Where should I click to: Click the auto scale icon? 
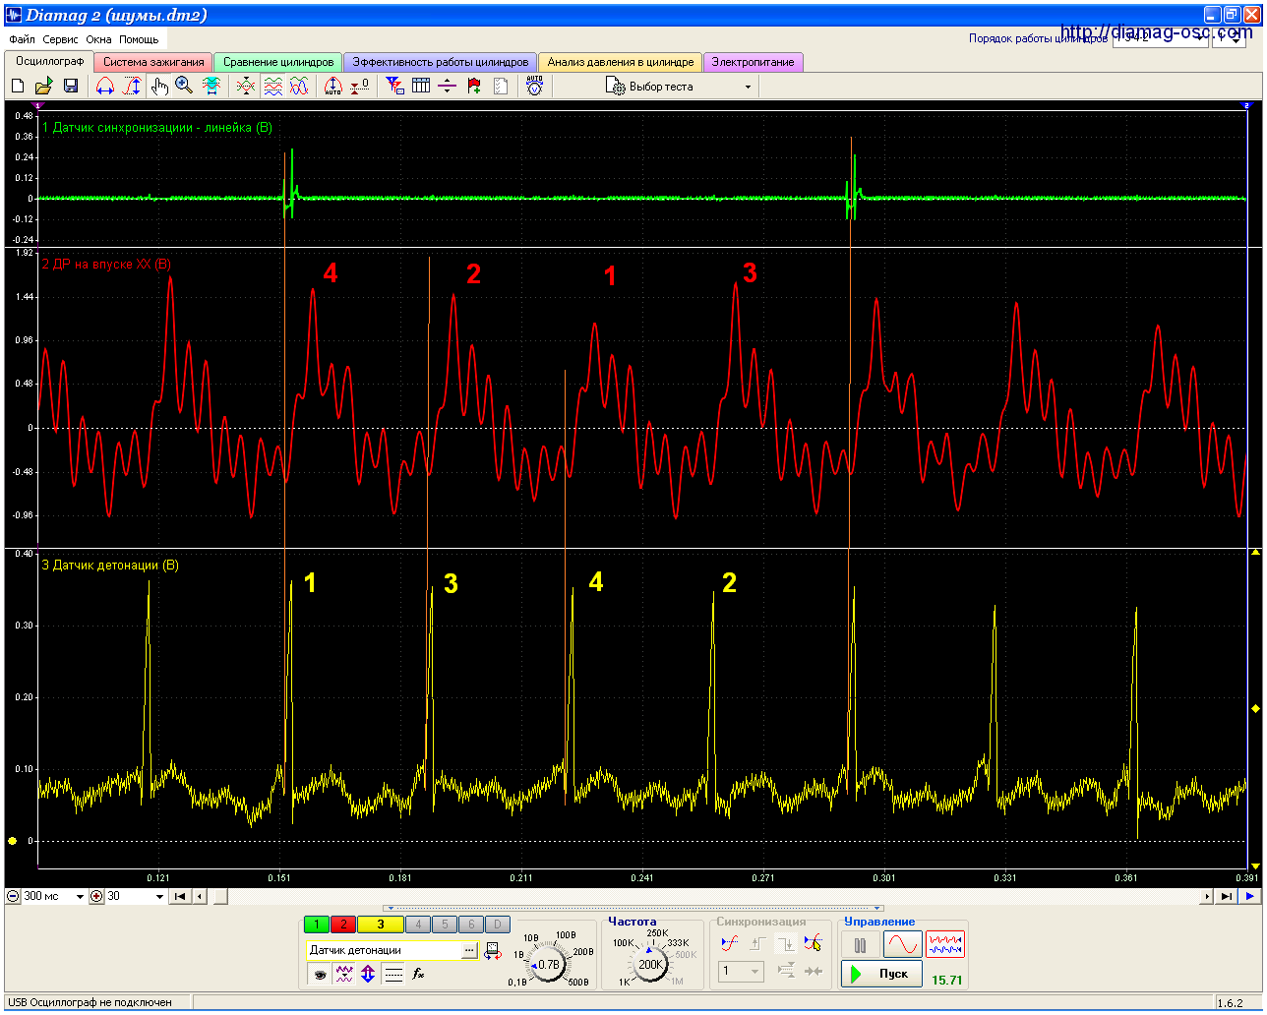(x=332, y=87)
